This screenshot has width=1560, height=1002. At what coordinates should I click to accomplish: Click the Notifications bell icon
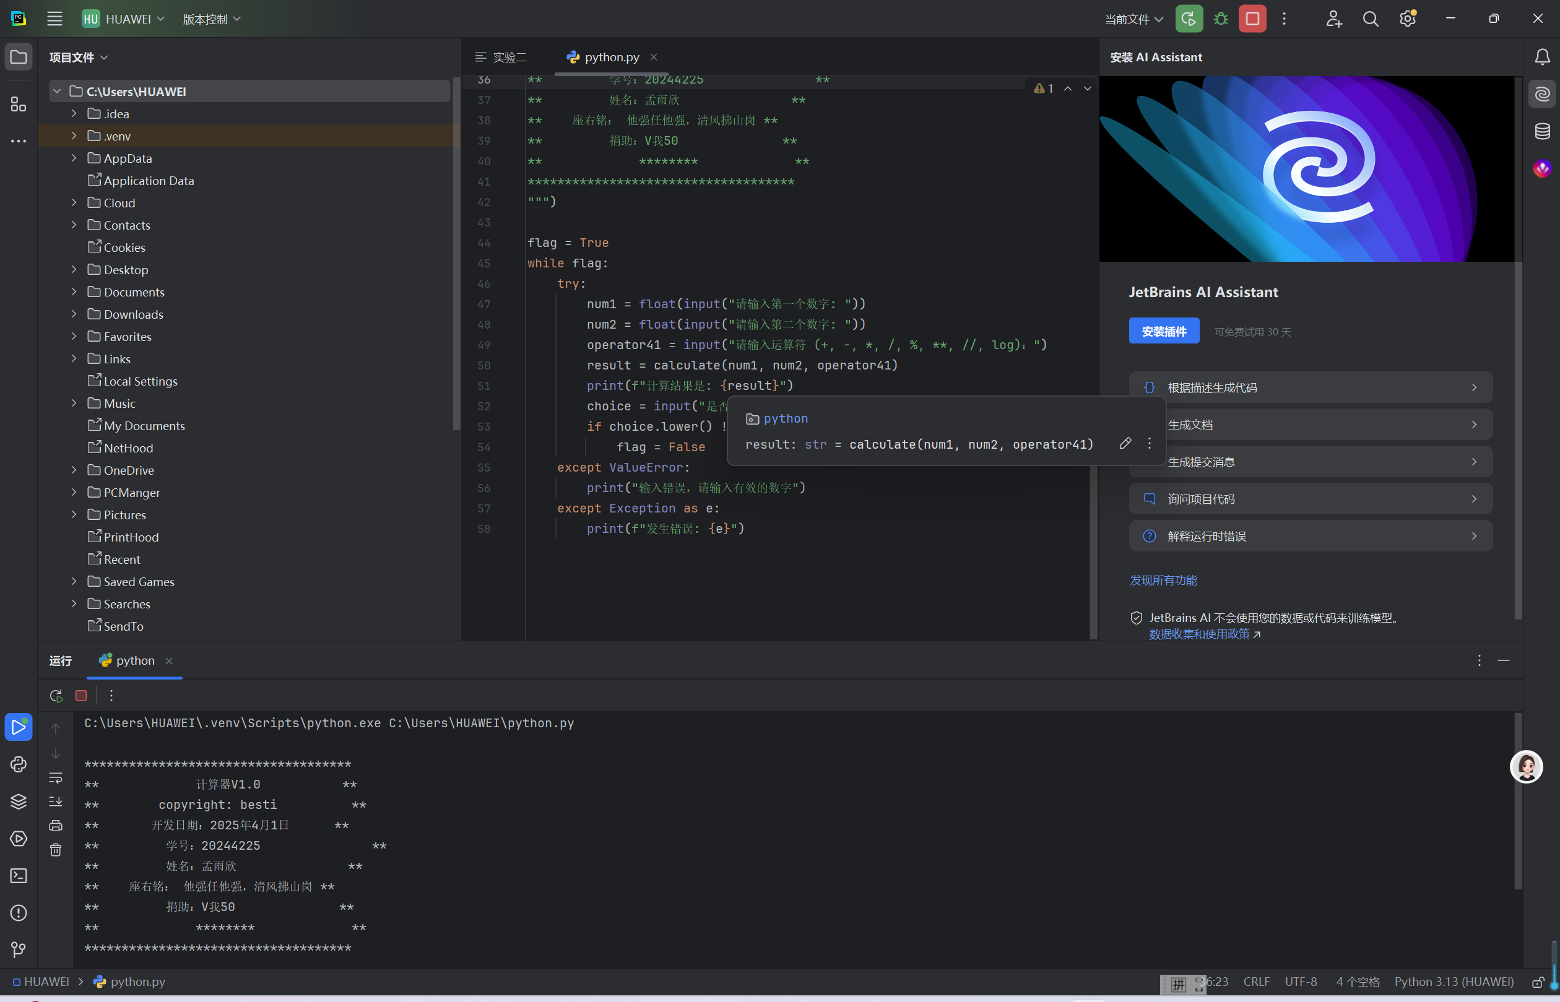click(1542, 58)
